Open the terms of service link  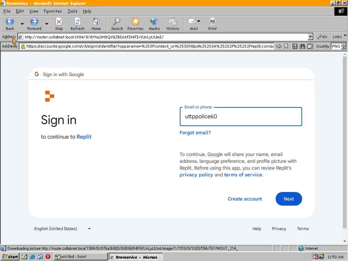(243, 175)
